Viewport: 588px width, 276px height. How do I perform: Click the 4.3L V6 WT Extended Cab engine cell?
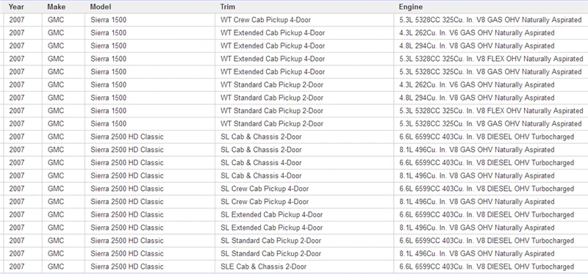tap(476, 33)
